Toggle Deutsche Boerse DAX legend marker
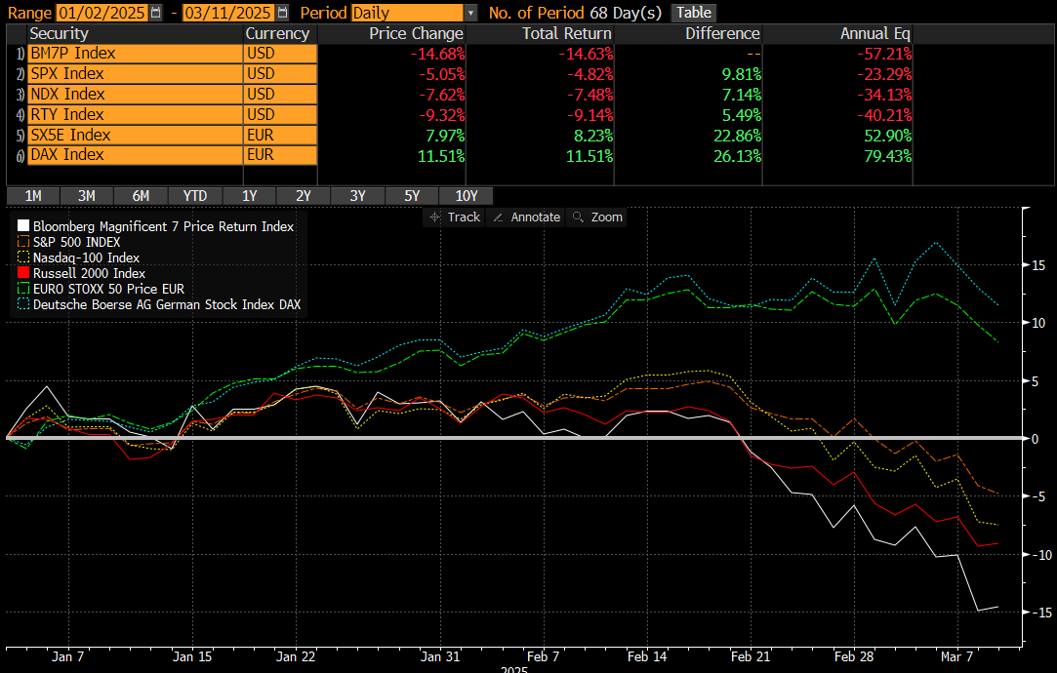 (x=23, y=304)
